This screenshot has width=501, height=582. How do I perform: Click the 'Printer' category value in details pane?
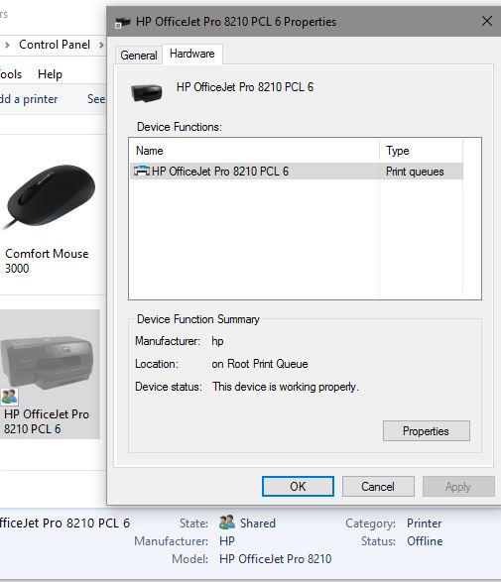pyautogui.click(x=425, y=524)
